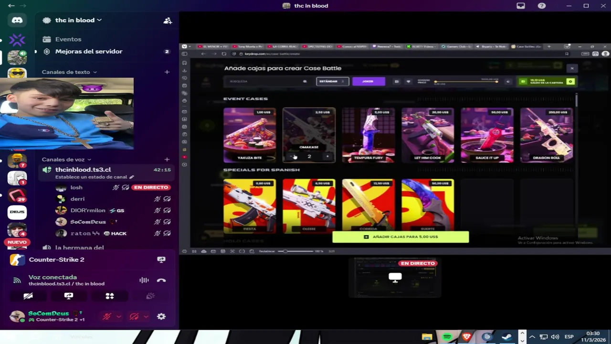Undeafen headphones in user panel
This screenshot has width=611, height=344.
[x=134, y=316]
